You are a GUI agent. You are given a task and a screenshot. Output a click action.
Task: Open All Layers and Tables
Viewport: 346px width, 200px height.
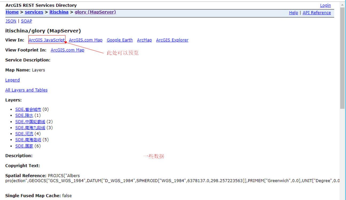pyautogui.click(x=26, y=90)
